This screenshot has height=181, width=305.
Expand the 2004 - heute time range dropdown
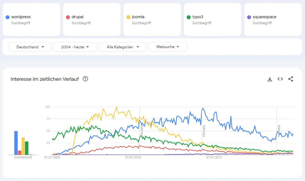pyautogui.click(x=75, y=47)
